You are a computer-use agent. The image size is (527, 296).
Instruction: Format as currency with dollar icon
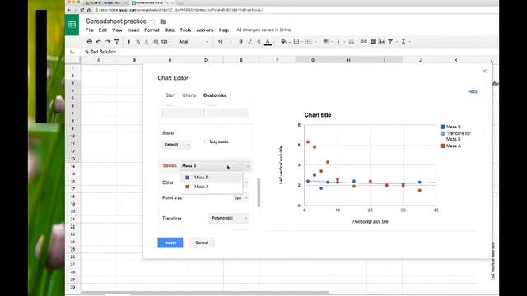click(128, 42)
